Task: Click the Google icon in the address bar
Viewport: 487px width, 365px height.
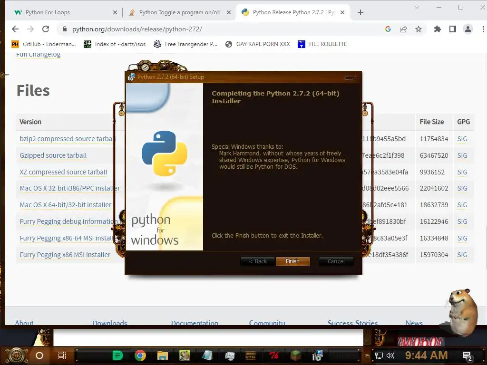Action: [x=388, y=29]
